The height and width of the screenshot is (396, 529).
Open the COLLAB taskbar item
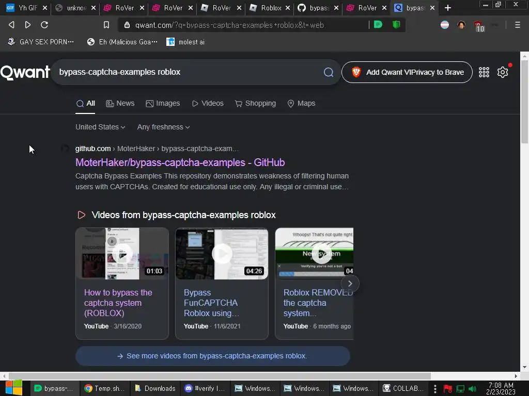(403, 389)
